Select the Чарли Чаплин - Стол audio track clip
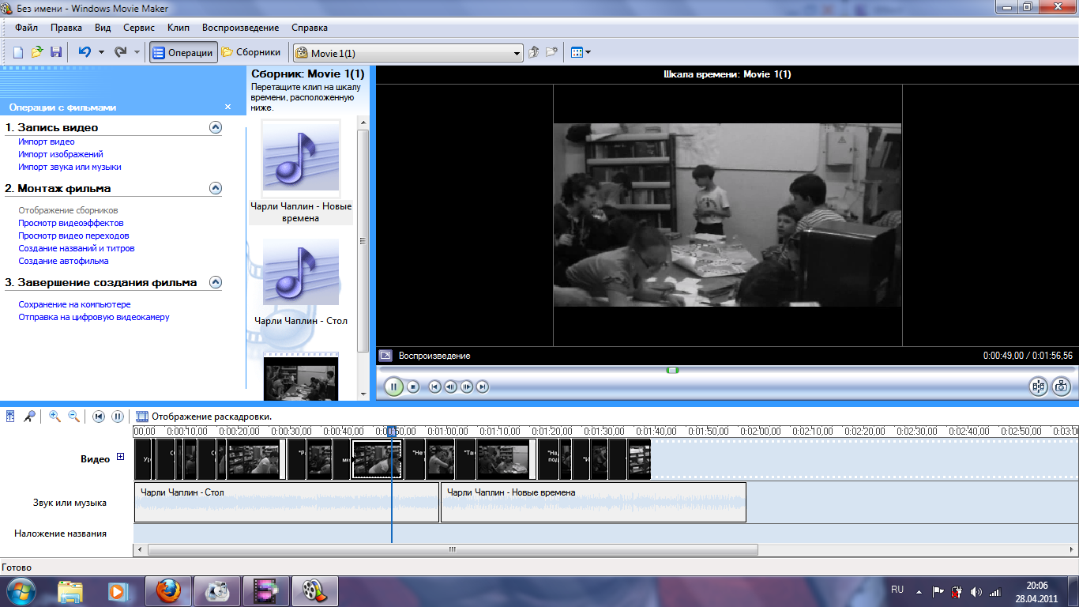Viewport: 1079px width, 607px height. coord(287,502)
